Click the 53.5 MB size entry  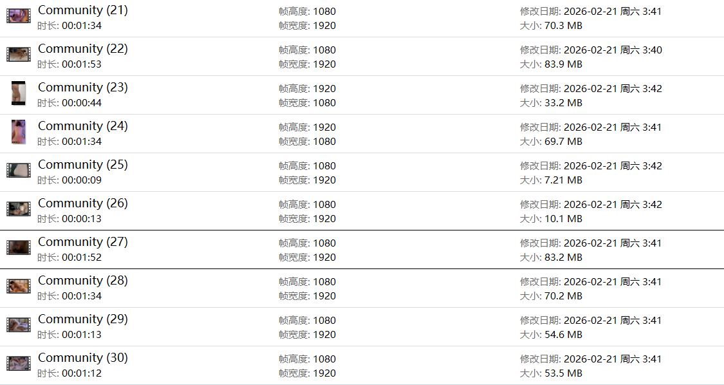[562, 373]
